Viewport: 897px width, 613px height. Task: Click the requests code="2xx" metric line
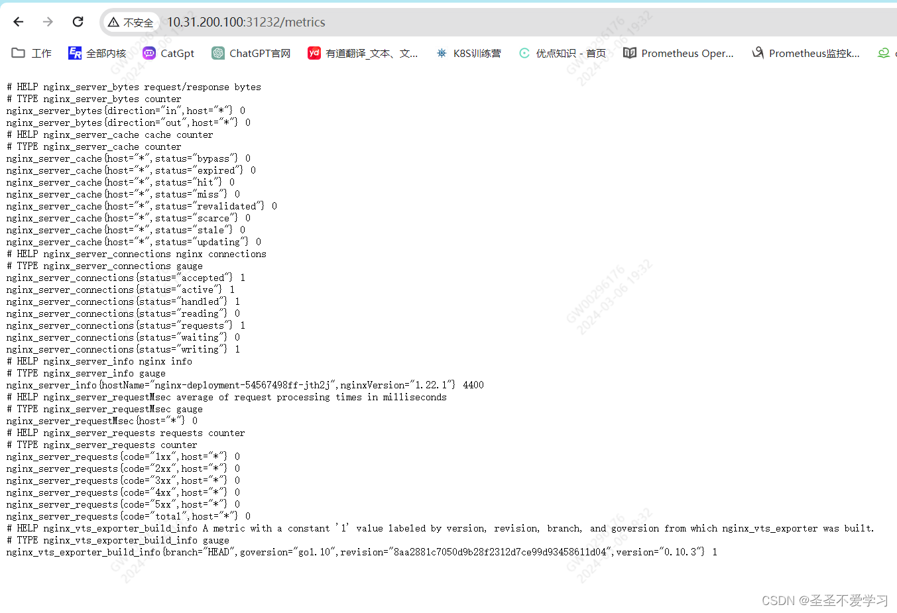[x=123, y=469]
